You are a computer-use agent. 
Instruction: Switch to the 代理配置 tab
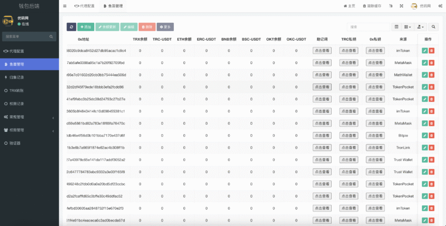click(x=85, y=6)
